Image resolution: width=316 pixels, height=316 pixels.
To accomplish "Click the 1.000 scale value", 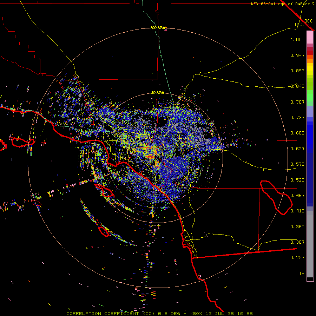I will pos(297,39).
